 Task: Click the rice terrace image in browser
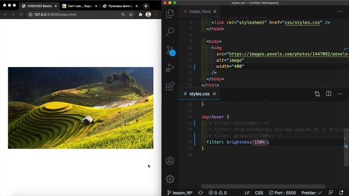81,108
